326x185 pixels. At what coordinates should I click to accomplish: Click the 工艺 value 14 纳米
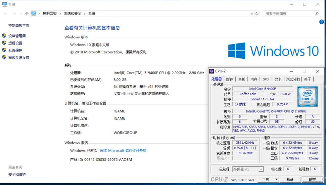(x=240, y=105)
